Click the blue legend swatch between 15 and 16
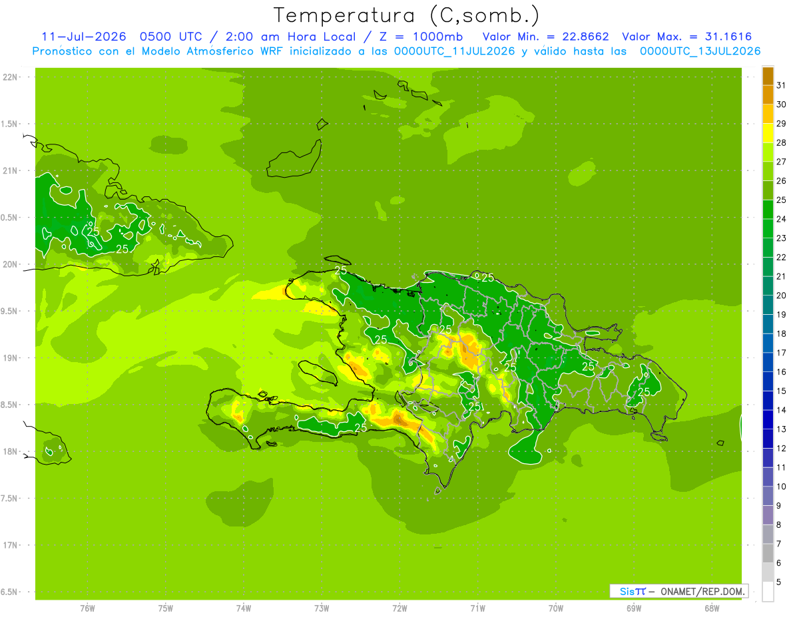The image size is (799, 617). pos(768,381)
